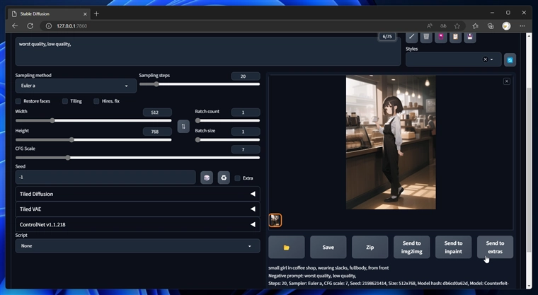This screenshot has height=295, width=538.
Task: Click the CFG Scale value field
Action: point(246,149)
